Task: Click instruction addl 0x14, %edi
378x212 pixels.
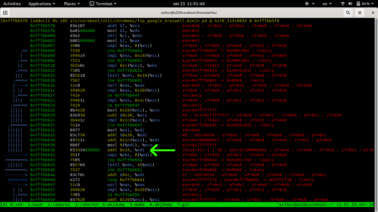Action: coord(126,150)
